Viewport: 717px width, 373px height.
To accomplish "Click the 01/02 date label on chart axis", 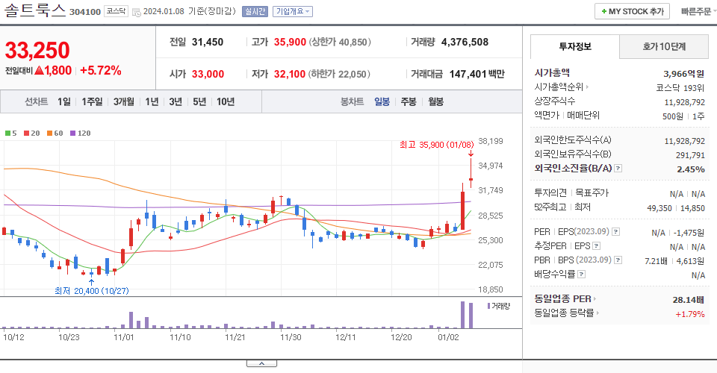I will click(x=448, y=337).
